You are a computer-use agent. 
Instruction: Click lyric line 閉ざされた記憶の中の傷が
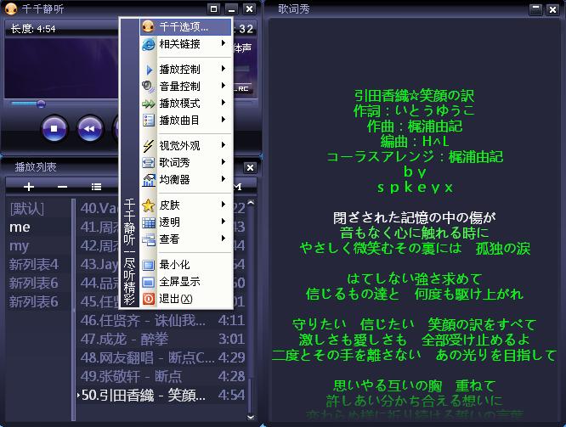[x=414, y=217]
